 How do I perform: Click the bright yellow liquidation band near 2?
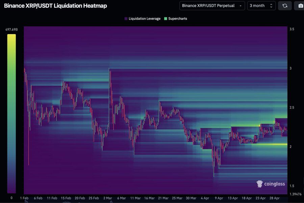(x=270, y=144)
